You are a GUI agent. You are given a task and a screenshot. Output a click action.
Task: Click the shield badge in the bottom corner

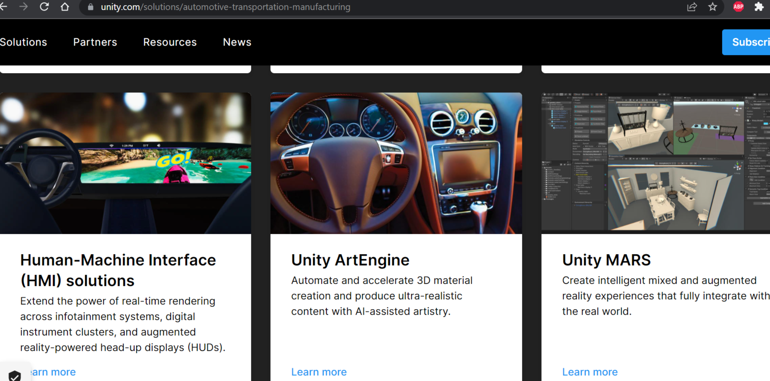15,376
